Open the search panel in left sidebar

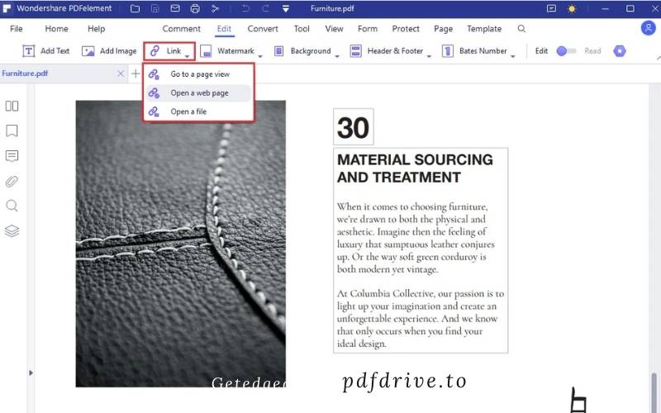(12, 206)
